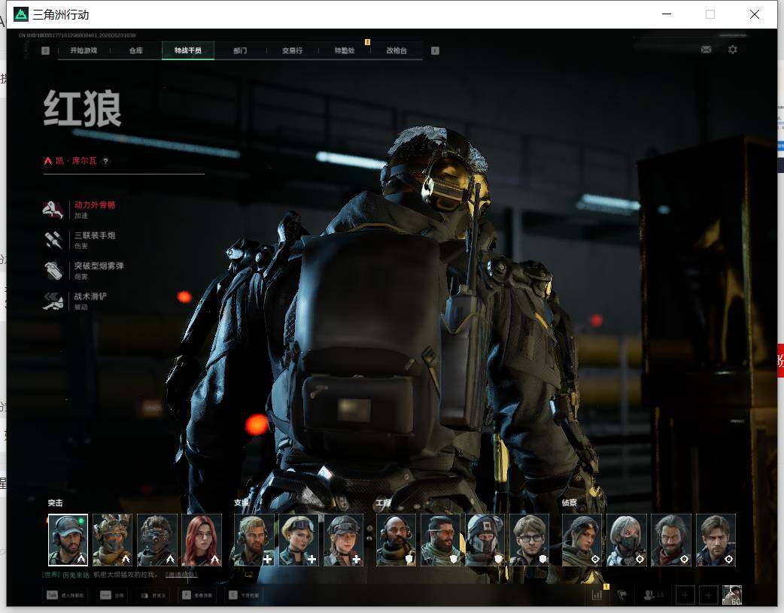Open the player avatar in bottom corner
Screen dimensions: 784x613
click(x=733, y=595)
